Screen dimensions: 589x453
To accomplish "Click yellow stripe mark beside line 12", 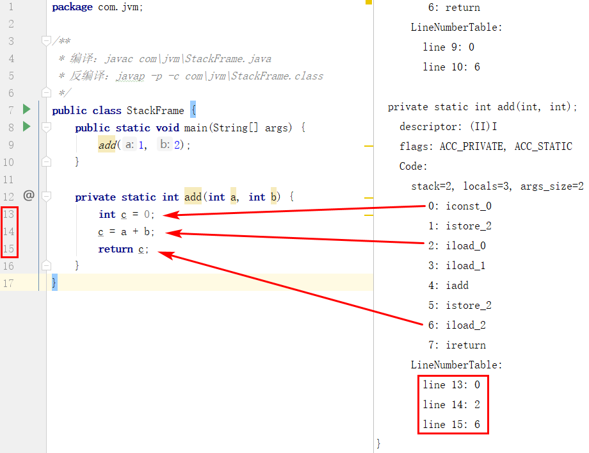I will 369,198.
